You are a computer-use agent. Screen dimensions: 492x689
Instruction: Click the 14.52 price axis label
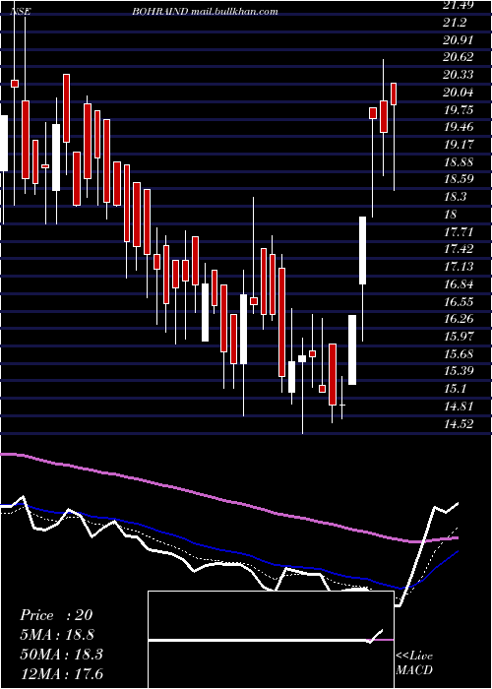[458, 423]
